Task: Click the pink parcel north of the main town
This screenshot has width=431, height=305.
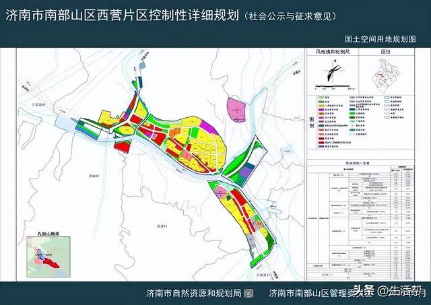Action: pos(236,109)
